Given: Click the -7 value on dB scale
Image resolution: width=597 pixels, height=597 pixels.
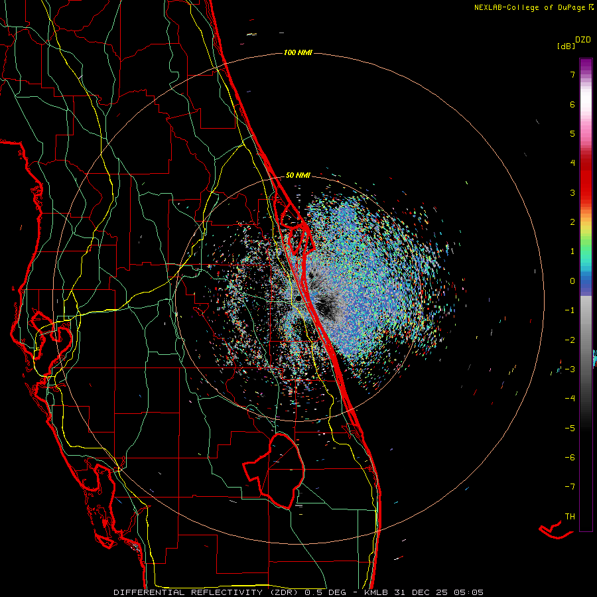Looking at the screenshot, I should click(570, 487).
